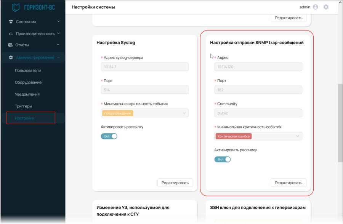
Task: Click Редактировать button in SNMP trap card
Action: [289, 182]
